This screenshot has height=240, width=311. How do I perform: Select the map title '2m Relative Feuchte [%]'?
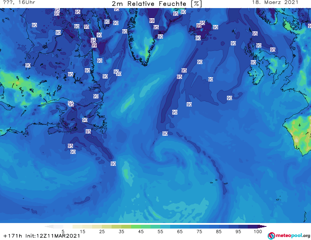click(x=157, y=4)
